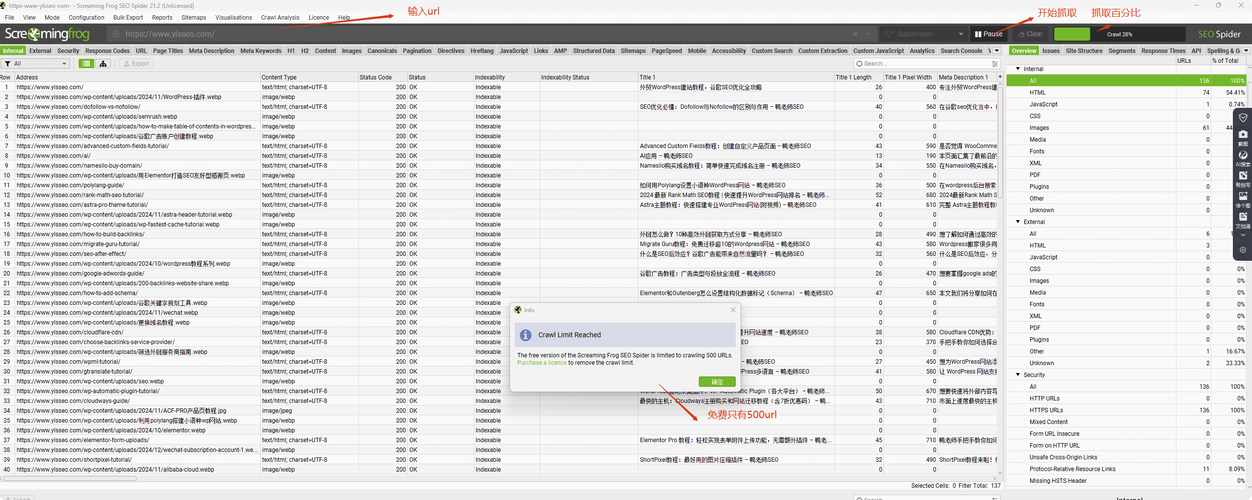
Task: Open the URL history dropdown arrow
Action: (868, 34)
